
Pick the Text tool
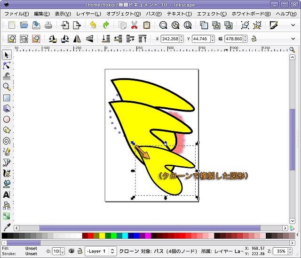7,194
